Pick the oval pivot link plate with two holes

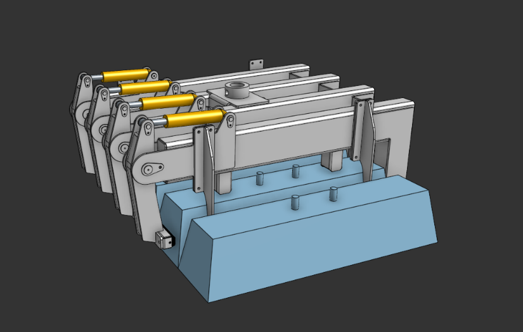(x=152, y=169)
